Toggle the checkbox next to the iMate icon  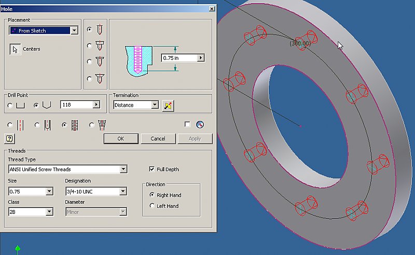click(x=187, y=124)
